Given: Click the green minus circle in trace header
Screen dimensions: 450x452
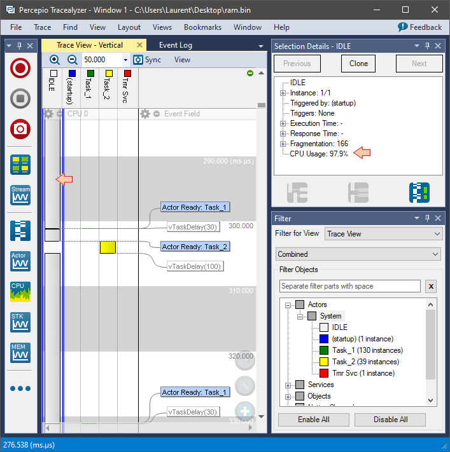Looking at the screenshot, I should click(250, 73).
